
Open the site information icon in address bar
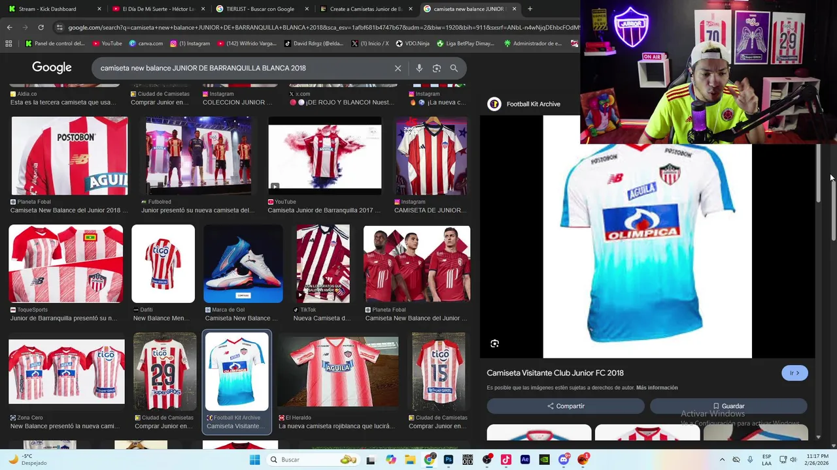coord(60,27)
